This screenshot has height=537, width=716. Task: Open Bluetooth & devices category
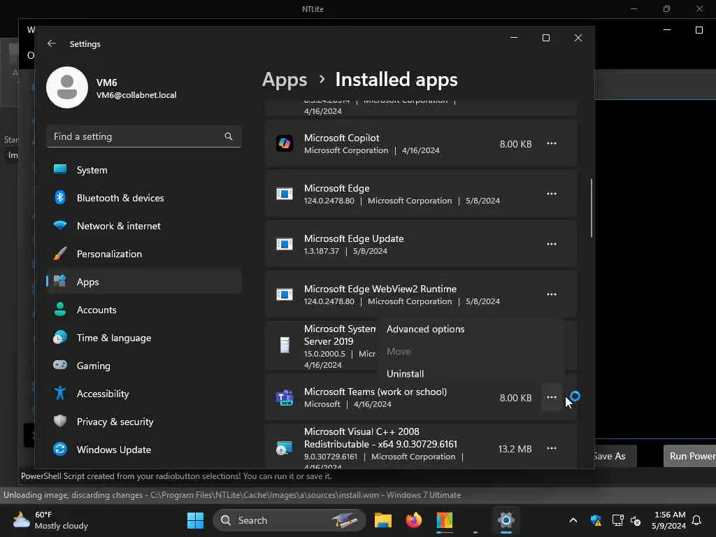pyautogui.click(x=144, y=198)
